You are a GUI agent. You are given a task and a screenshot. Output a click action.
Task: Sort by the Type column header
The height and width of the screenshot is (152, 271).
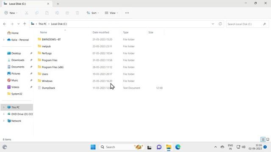[126, 33]
